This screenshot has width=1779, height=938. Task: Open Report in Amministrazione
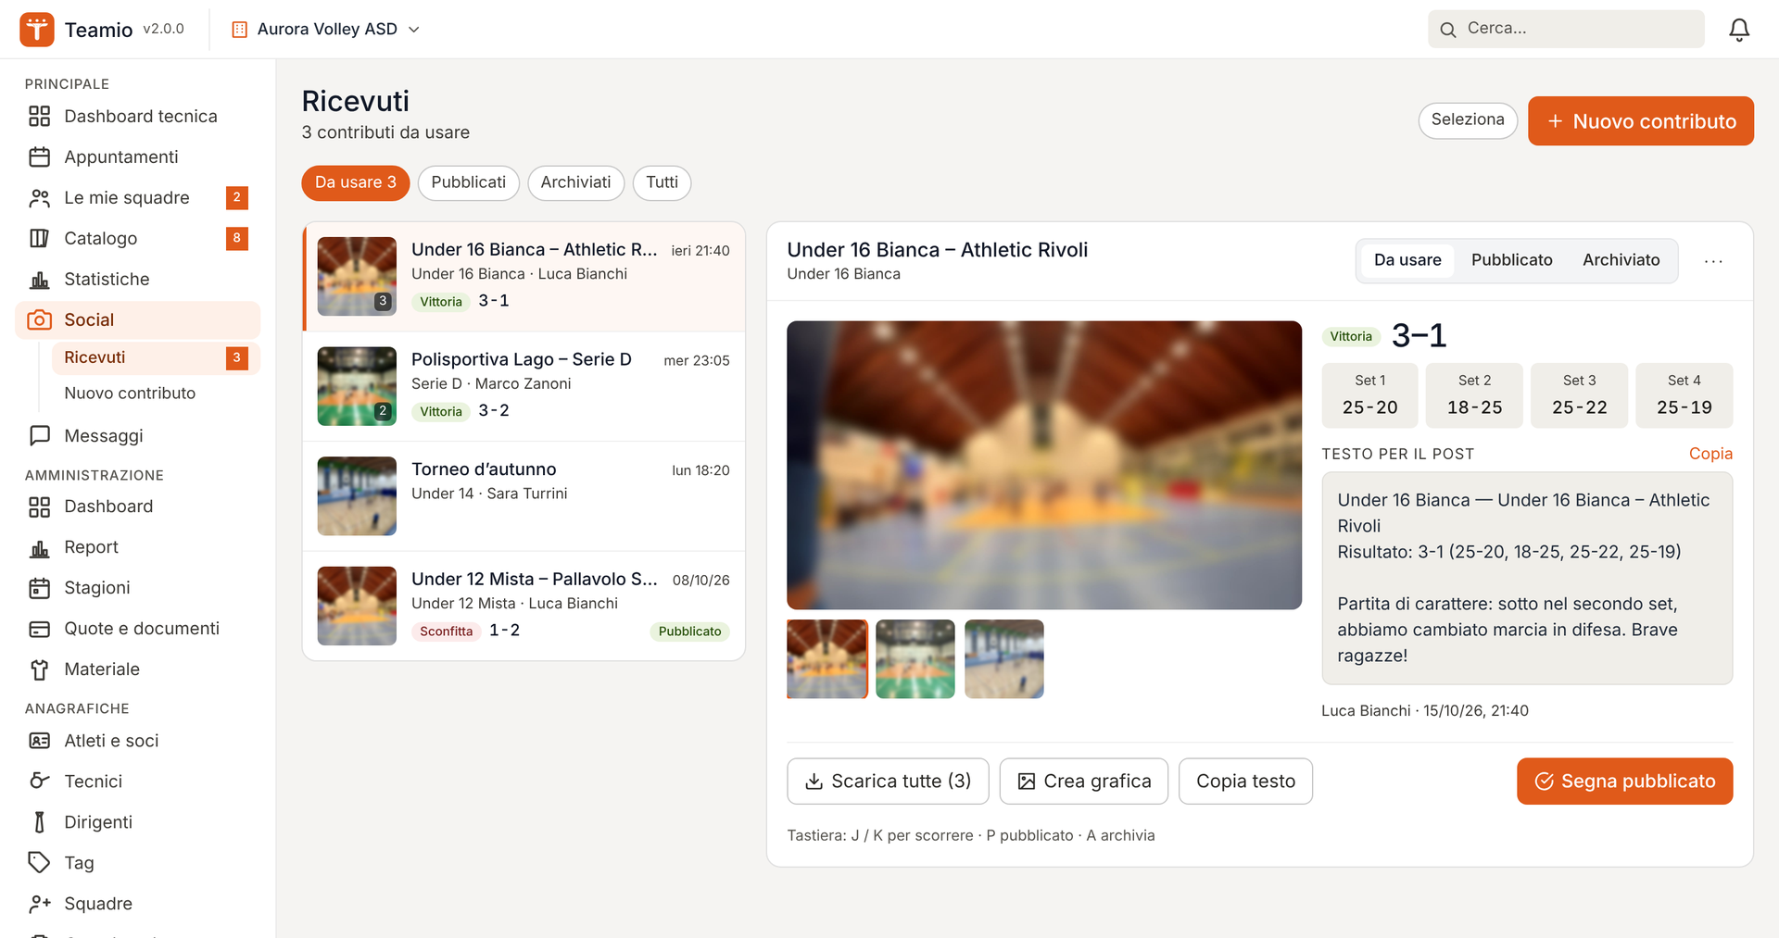[x=138, y=547]
